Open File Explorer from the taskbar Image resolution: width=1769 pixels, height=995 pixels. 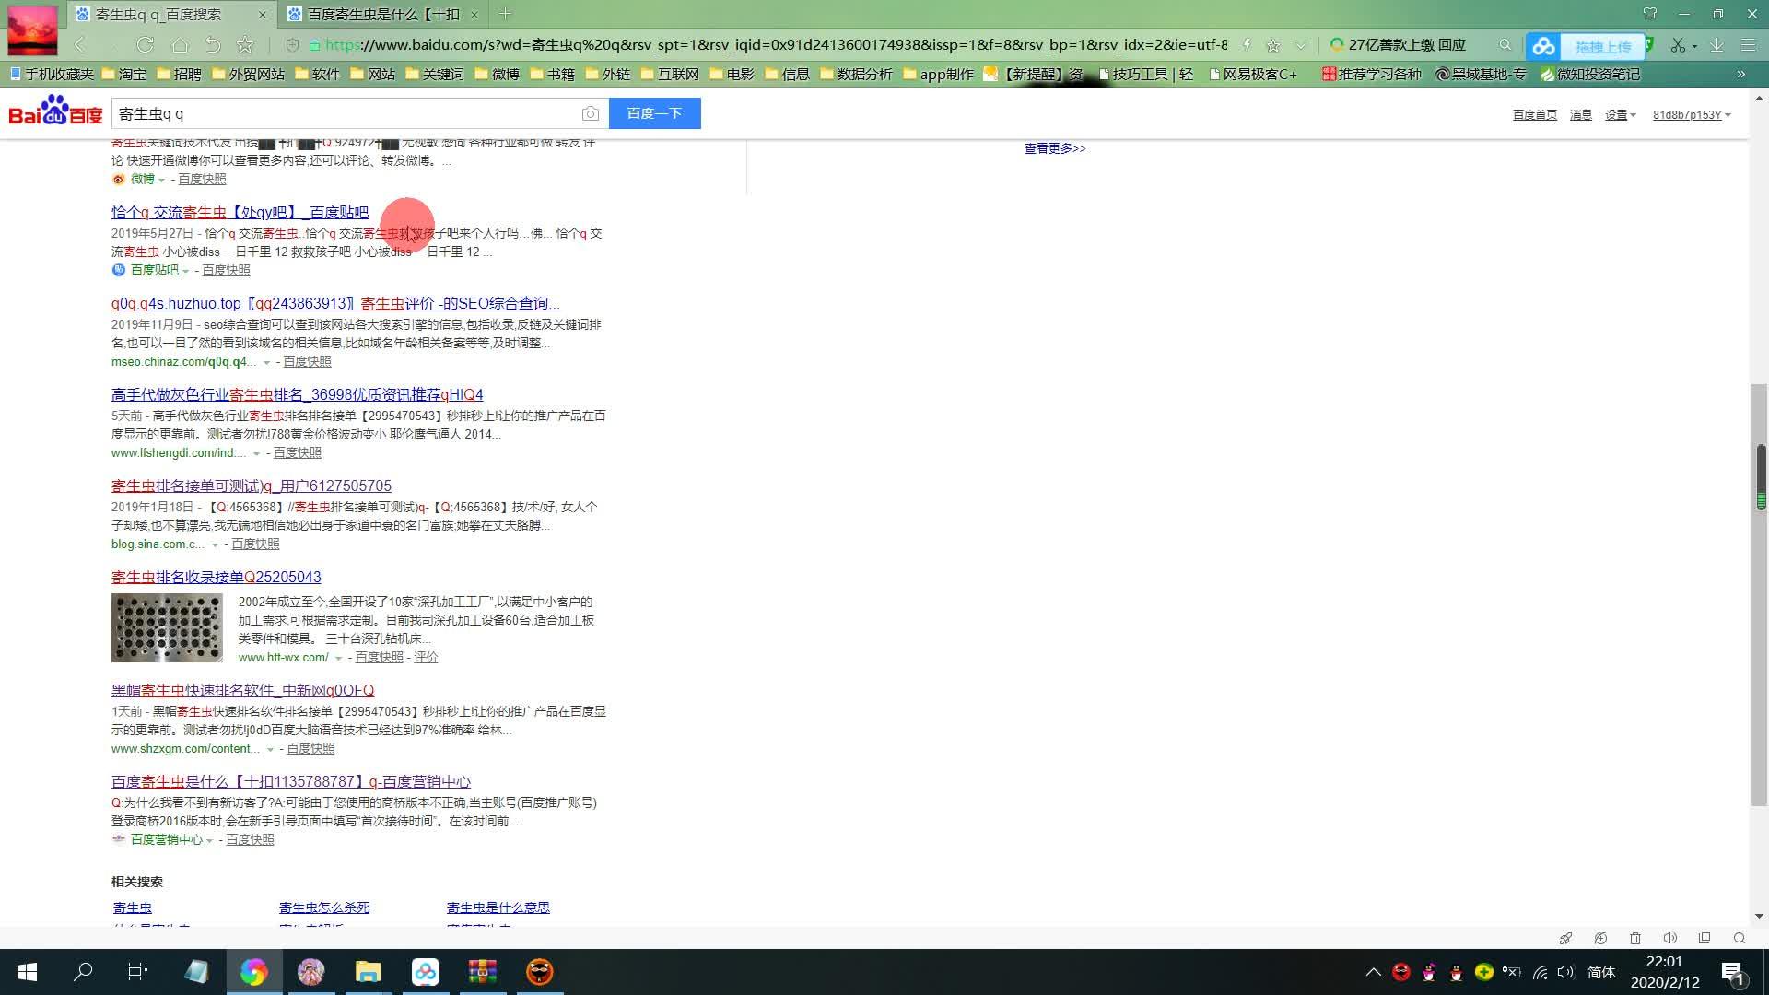(369, 972)
